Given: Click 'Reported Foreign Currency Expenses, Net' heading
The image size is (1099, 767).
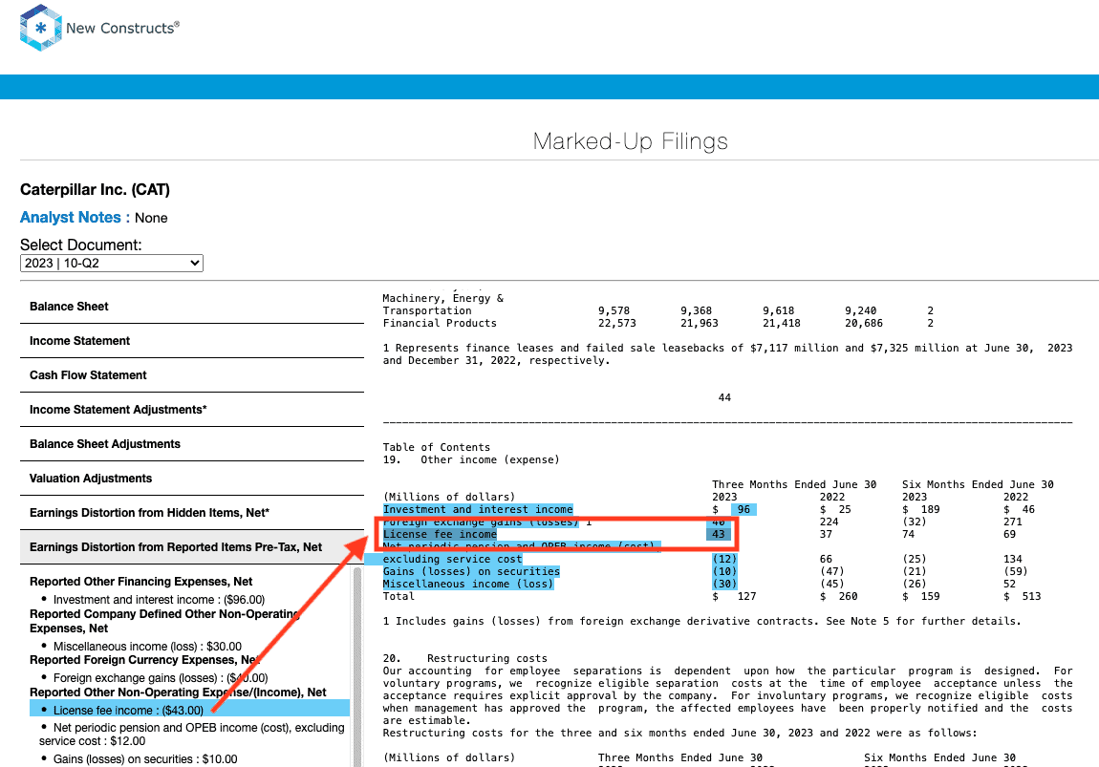Looking at the screenshot, I should click(x=143, y=660).
